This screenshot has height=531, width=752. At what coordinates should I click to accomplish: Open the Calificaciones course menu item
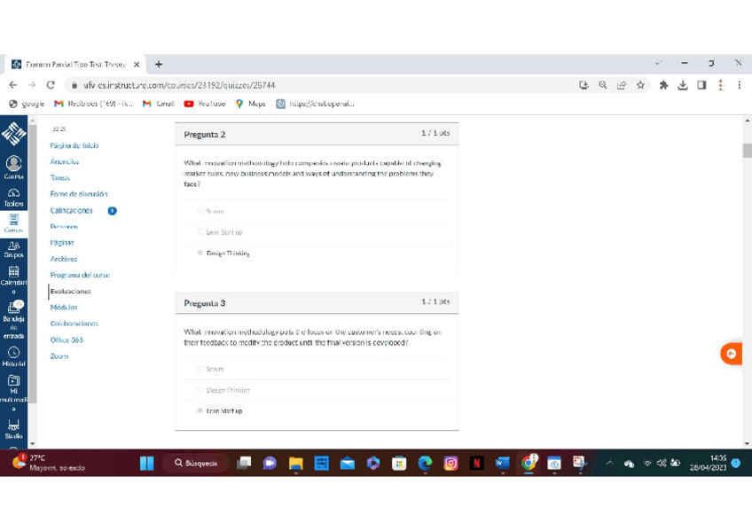[x=72, y=210]
